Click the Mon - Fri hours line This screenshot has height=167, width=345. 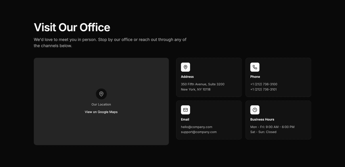coord(272,127)
